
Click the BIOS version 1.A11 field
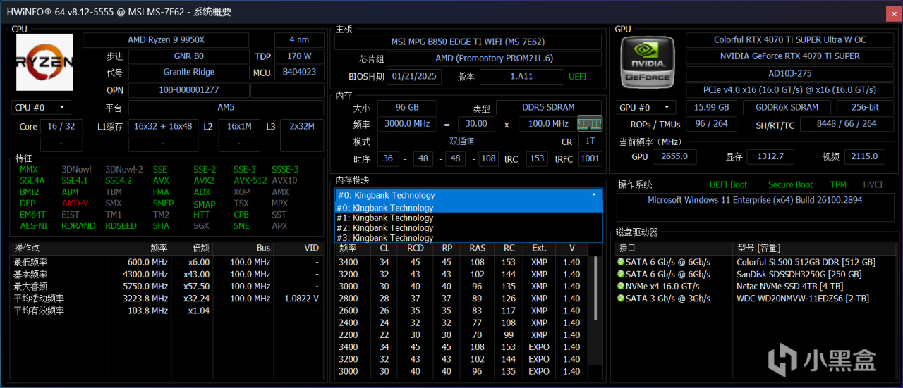pyautogui.click(x=521, y=76)
